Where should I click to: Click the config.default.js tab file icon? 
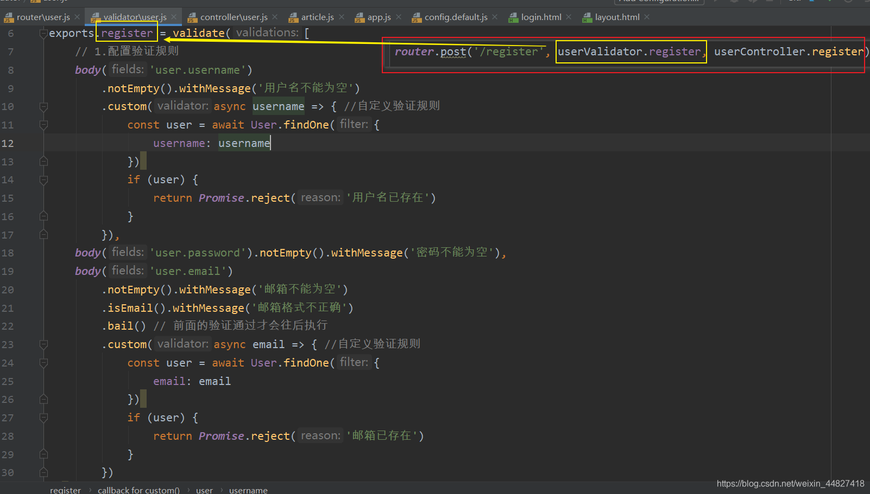tap(417, 18)
